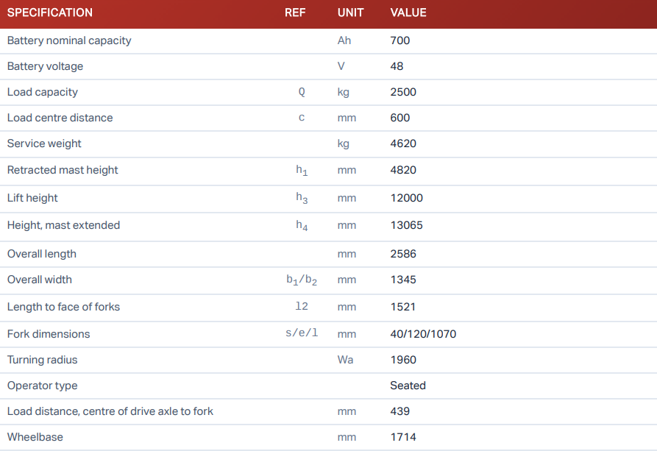Click the Height, mast extended label
The height and width of the screenshot is (451, 657).
tap(63, 225)
